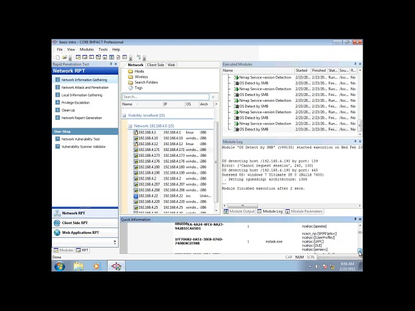Screen dimensions: 415x311
Task: Close the Quick Information panel
Action: [x=360, y=219]
